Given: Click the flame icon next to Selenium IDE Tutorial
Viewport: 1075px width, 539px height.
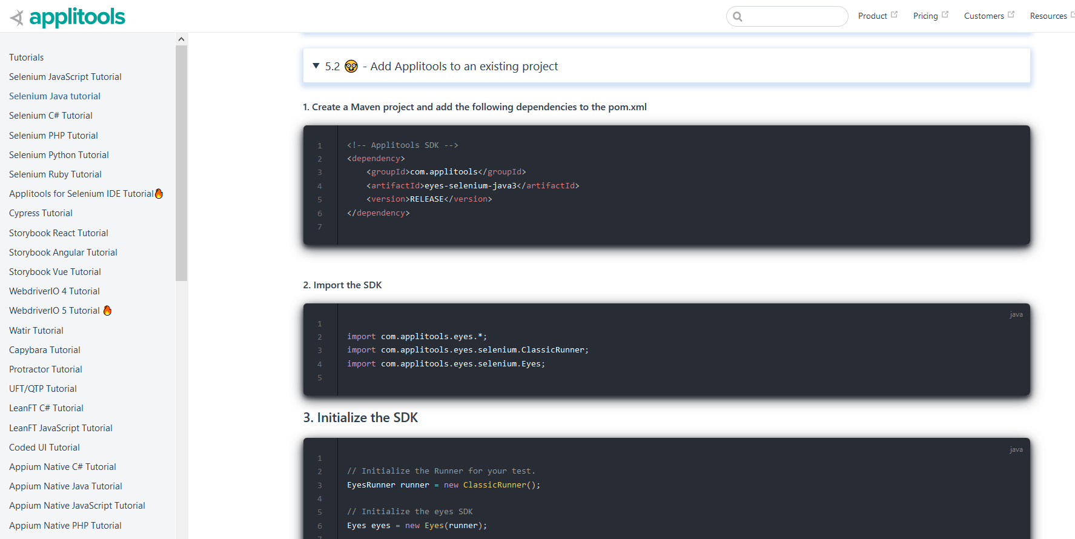Looking at the screenshot, I should 159,193.
